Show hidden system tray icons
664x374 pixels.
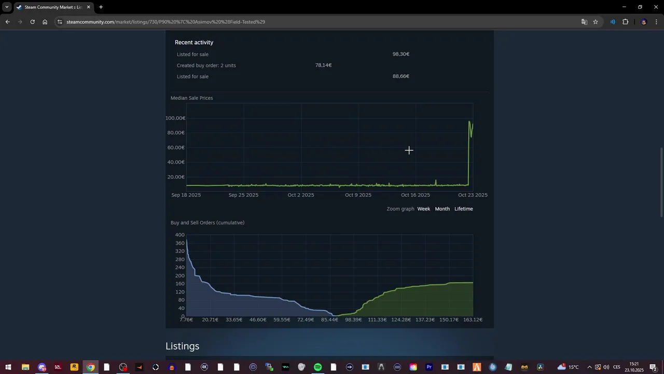(589, 367)
